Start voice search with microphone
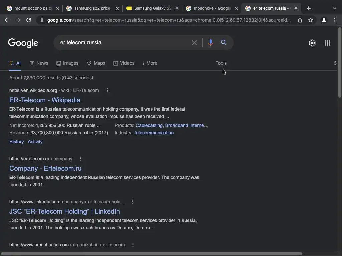This screenshot has width=342, height=256. tap(210, 42)
